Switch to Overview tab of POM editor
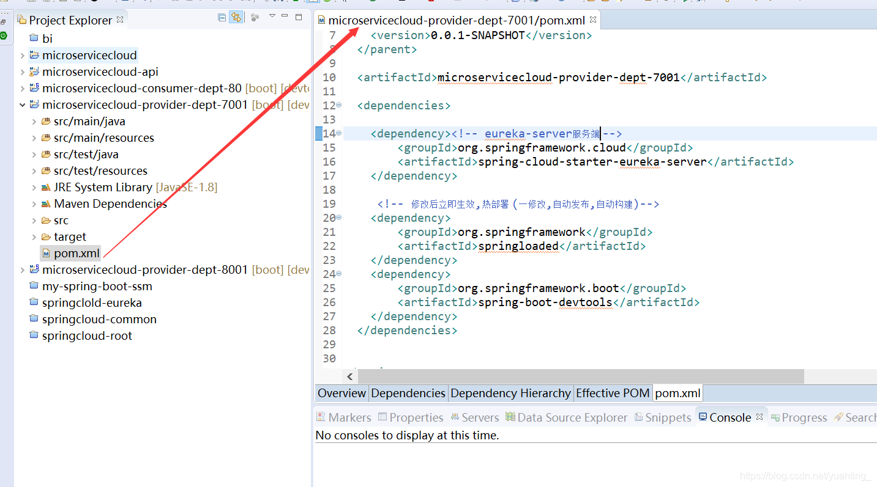The width and height of the screenshot is (877, 487). (341, 394)
